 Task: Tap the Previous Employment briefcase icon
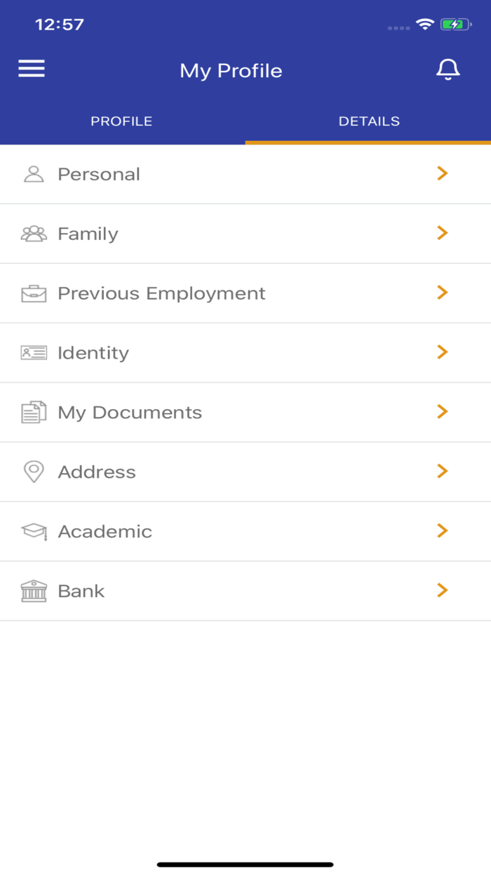pos(34,293)
